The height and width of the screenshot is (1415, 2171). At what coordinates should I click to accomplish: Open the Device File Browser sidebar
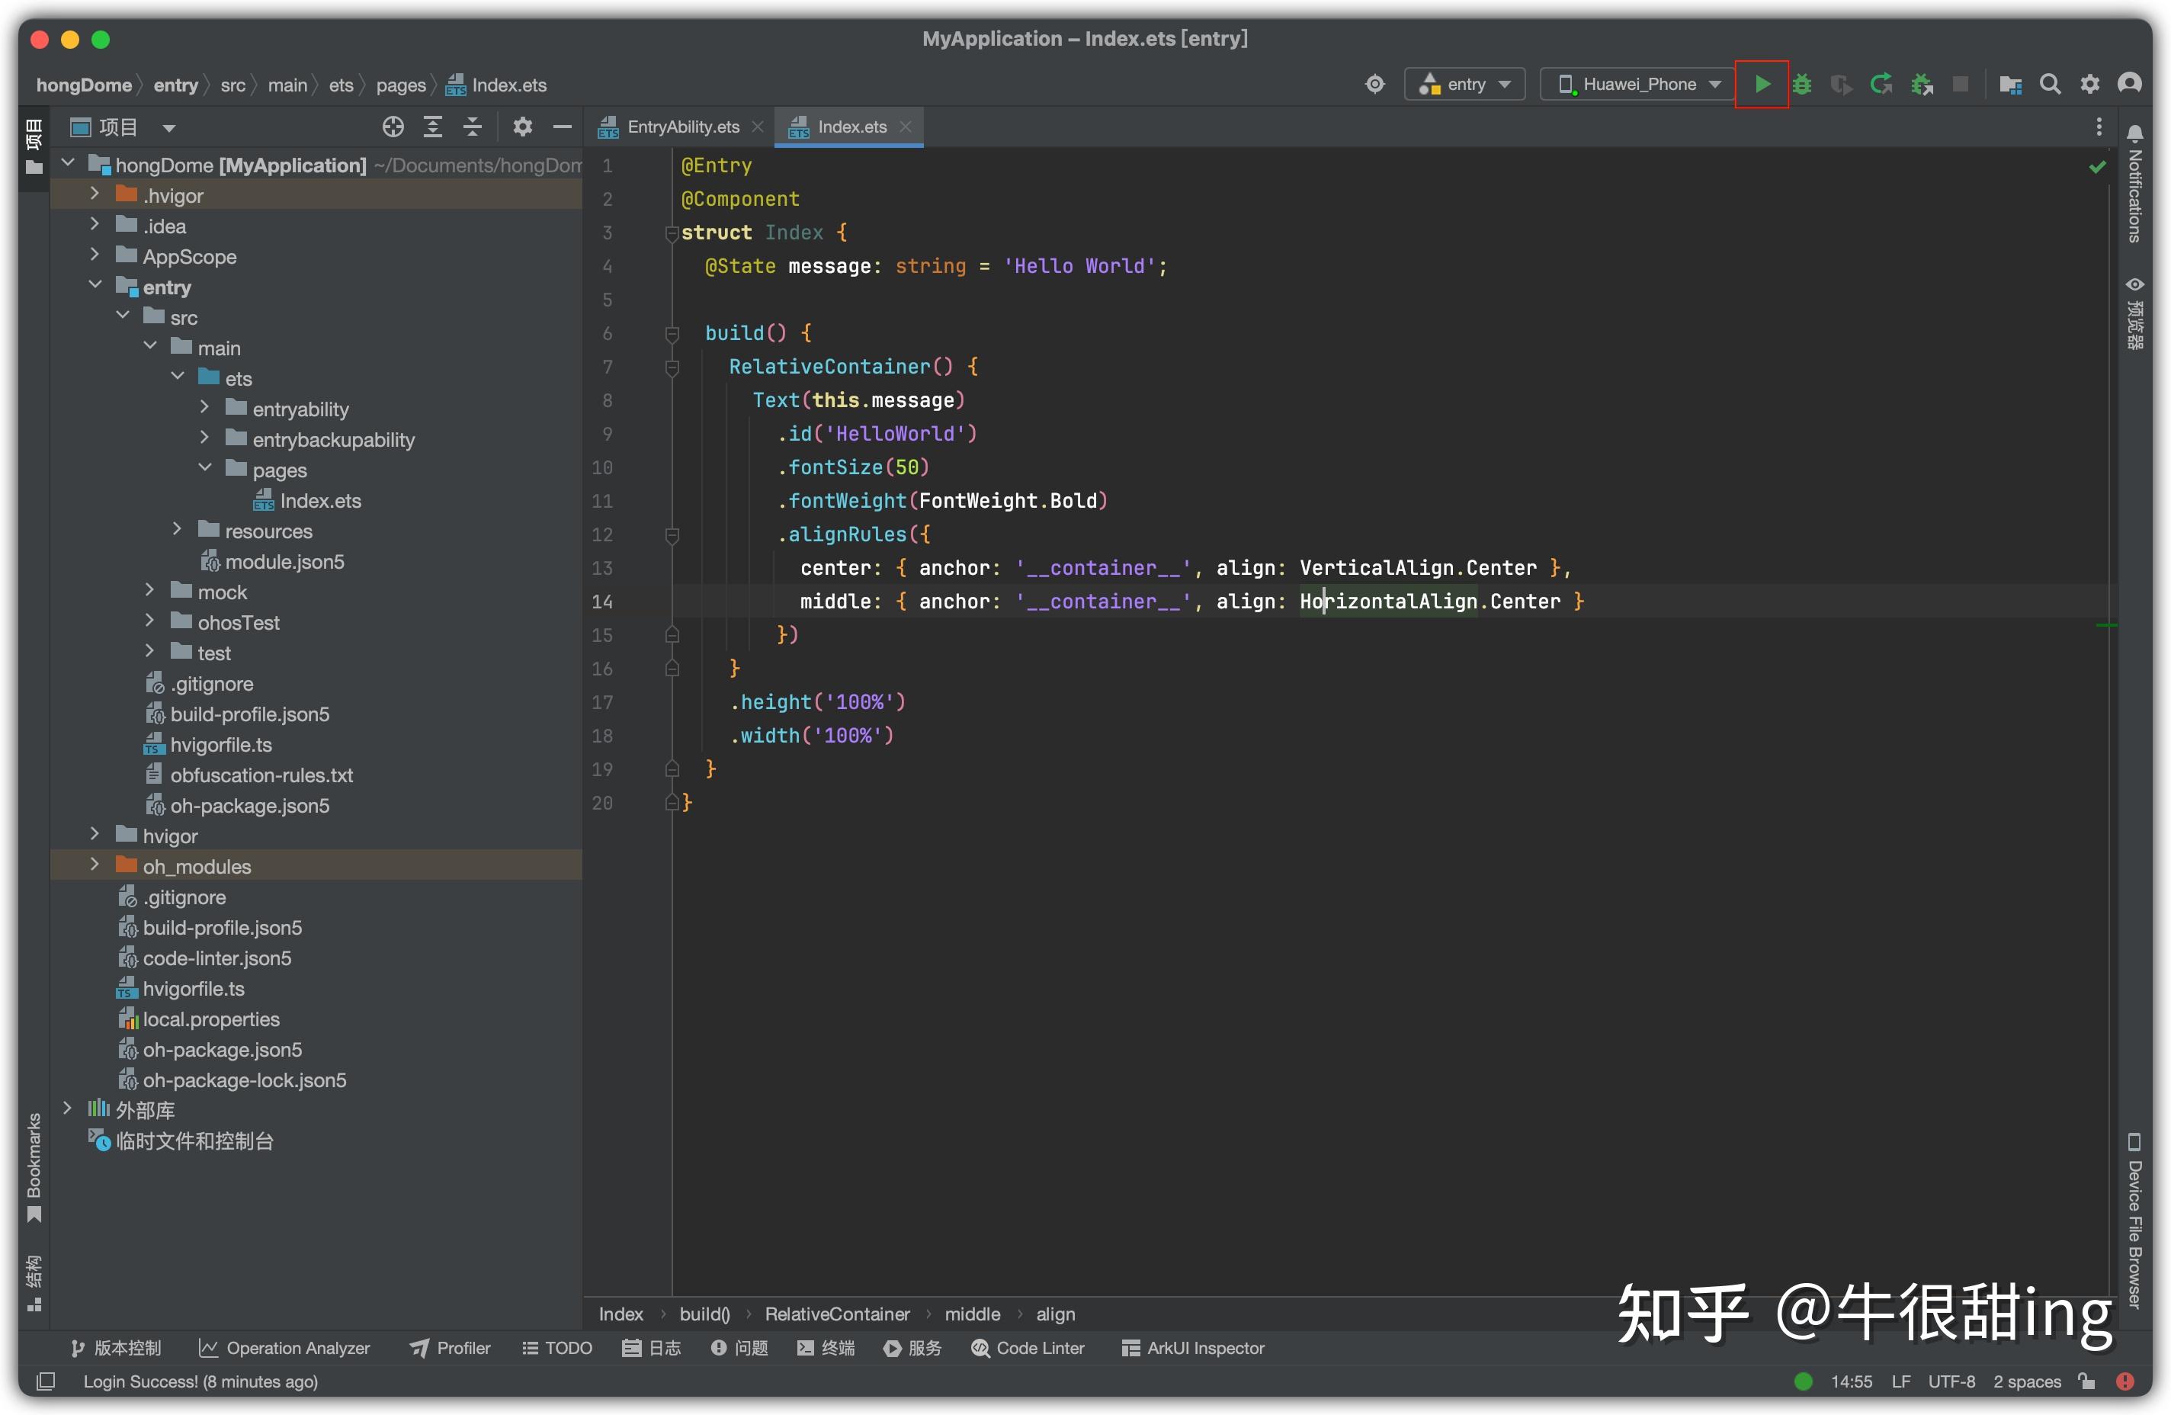coord(2134,1223)
